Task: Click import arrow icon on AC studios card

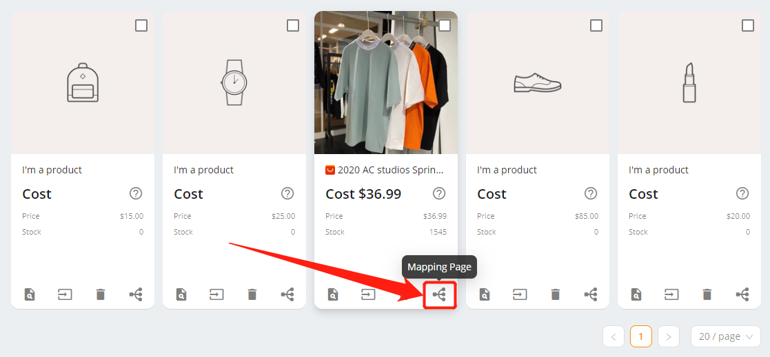Action: point(368,294)
